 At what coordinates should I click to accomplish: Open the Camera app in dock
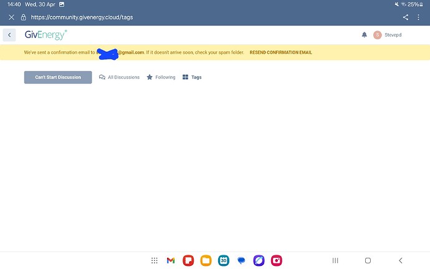pyautogui.click(x=276, y=260)
